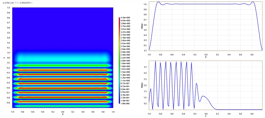Click the Value label of the top line plot

[x=142, y=26]
